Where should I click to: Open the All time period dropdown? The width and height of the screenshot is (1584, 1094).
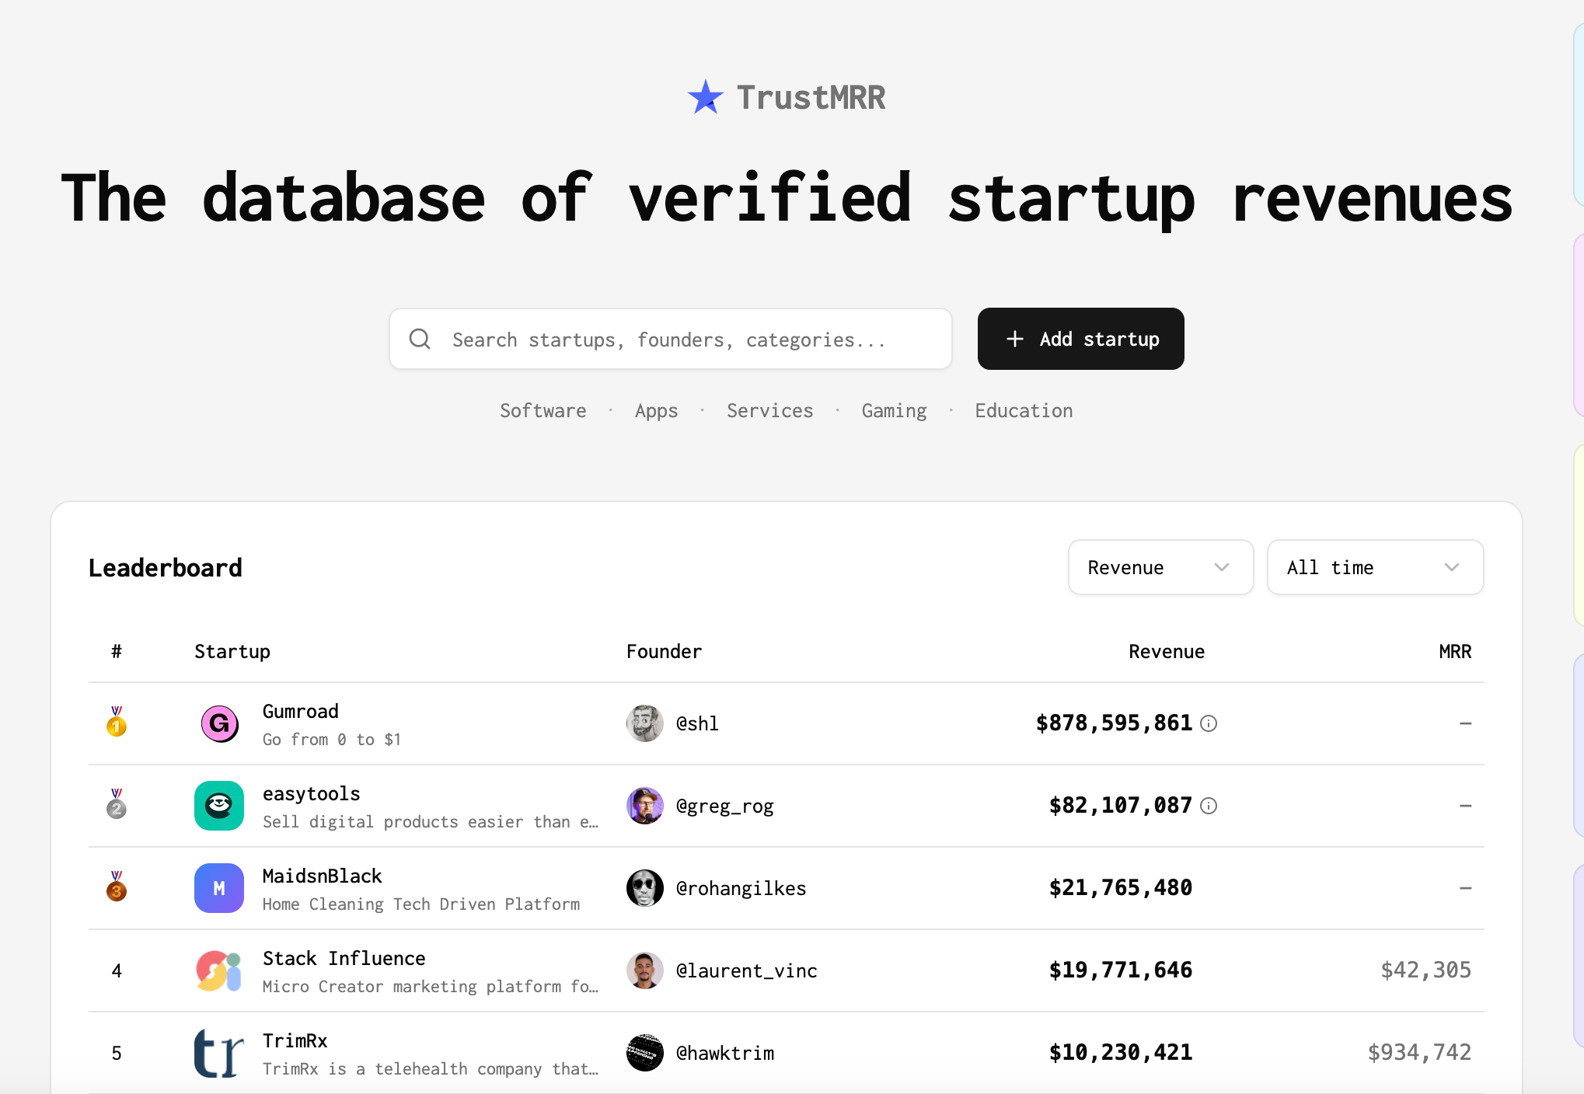pyautogui.click(x=1374, y=568)
